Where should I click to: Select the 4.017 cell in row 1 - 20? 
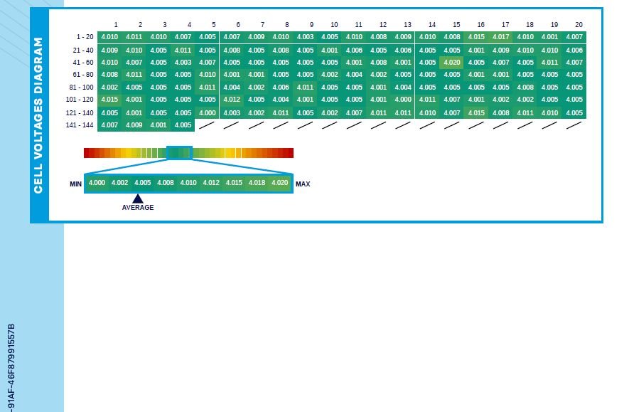point(500,37)
